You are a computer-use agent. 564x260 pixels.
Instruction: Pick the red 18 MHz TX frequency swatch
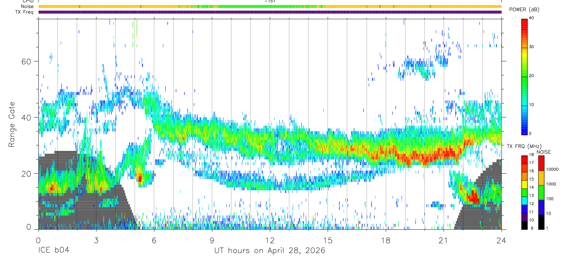coord(525,160)
